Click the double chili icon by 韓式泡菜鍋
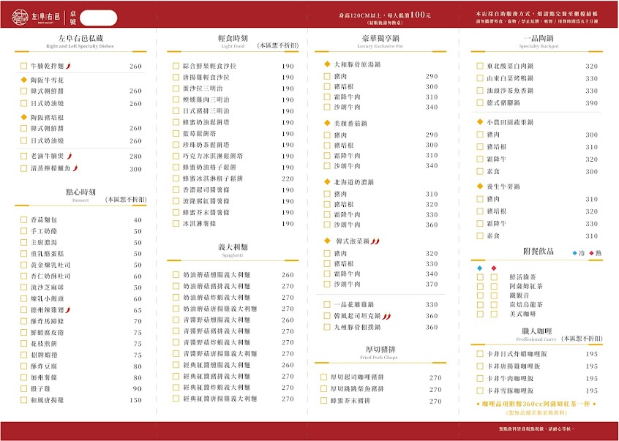Viewport: 619px width, 441px height. [375, 241]
